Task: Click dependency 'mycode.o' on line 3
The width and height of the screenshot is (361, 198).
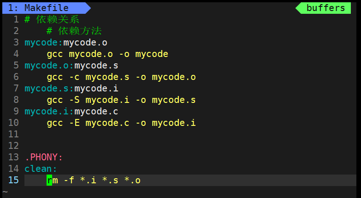Action: pos(85,43)
